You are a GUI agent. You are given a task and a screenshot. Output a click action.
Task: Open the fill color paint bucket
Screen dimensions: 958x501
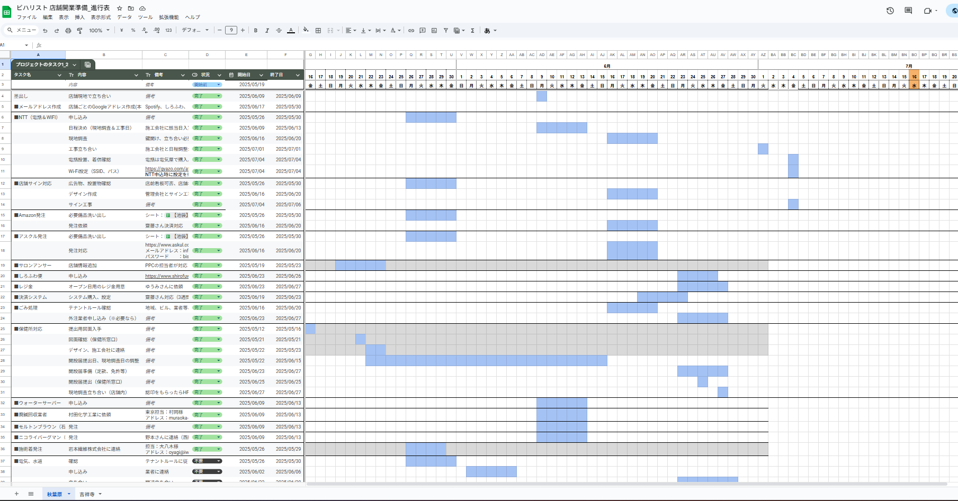click(306, 30)
